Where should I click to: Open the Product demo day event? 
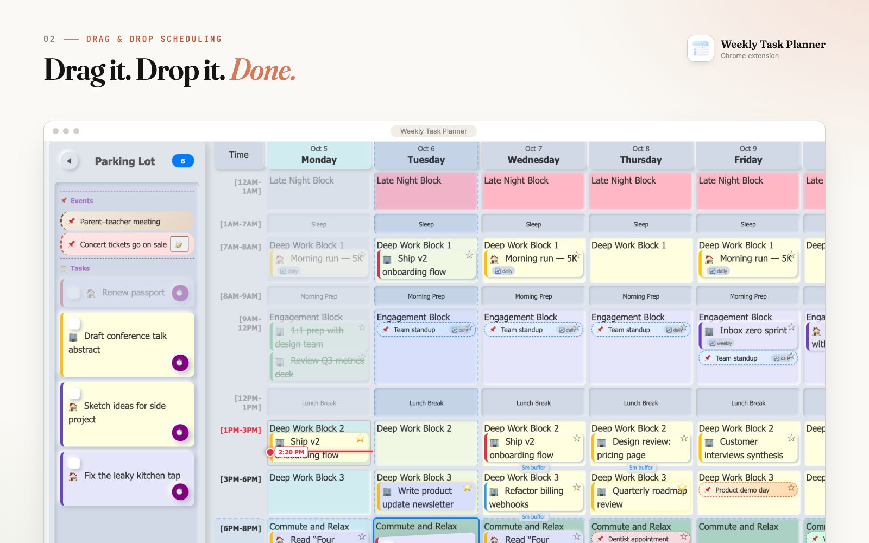coord(748,490)
